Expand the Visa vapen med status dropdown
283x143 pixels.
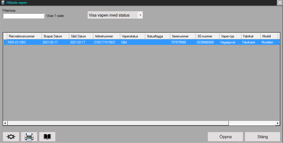140,15
